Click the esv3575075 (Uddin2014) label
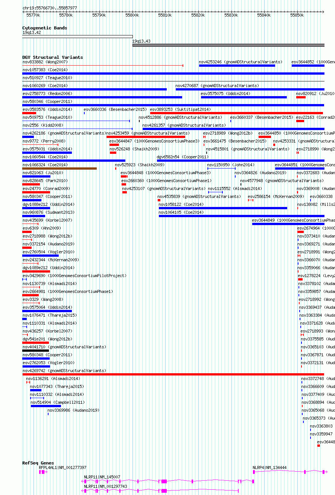The height and width of the screenshot is (495, 335). point(225,93)
